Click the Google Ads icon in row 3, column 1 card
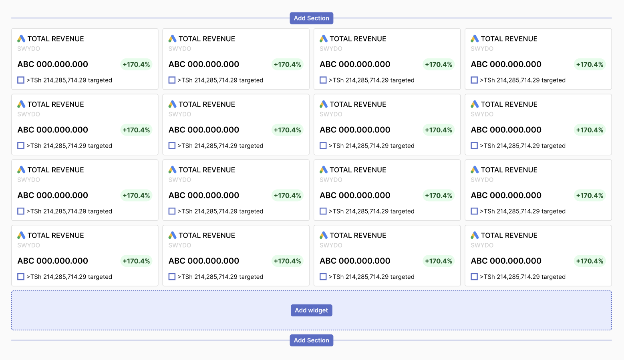The image size is (624, 360). 21,170
